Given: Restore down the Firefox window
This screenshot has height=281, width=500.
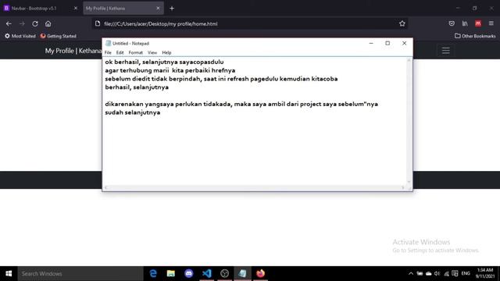Looking at the screenshot, I should coord(474,9).
